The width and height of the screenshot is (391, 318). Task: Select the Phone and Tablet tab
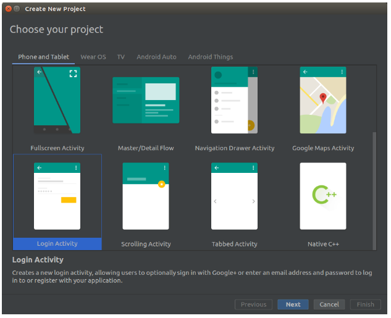[x=43, y=57]
